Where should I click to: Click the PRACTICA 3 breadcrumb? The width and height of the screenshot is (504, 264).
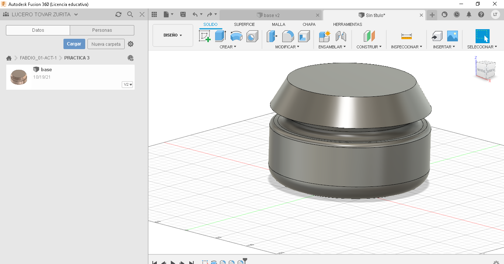[x=77, y=58]
